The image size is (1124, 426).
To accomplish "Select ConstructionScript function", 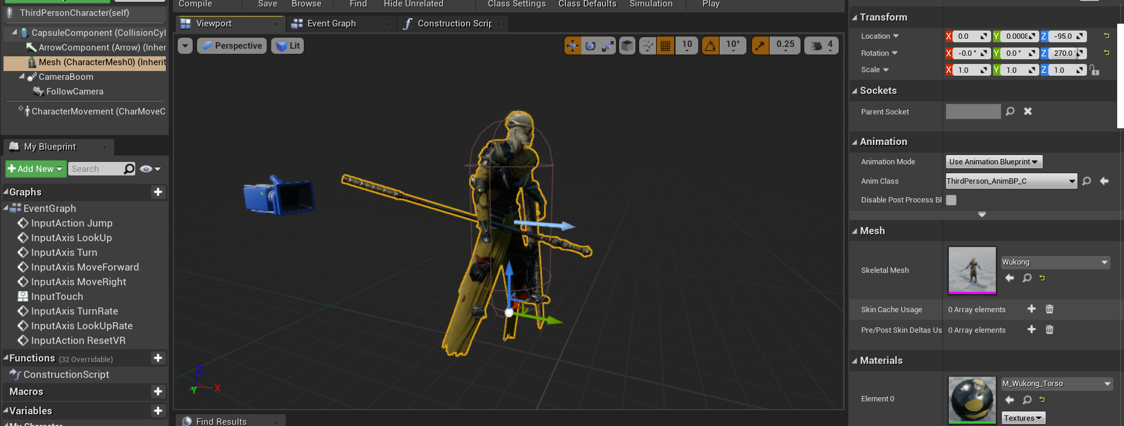I will pos(66,374).
